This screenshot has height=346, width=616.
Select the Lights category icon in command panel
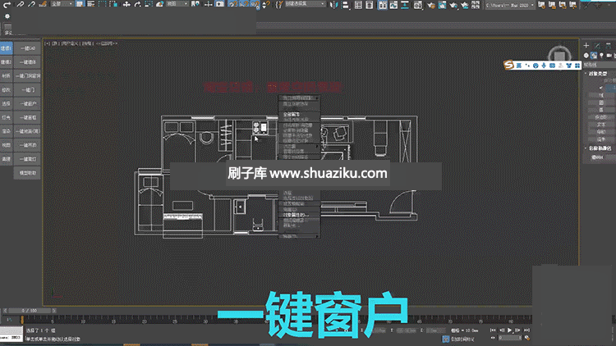point(601,55)
